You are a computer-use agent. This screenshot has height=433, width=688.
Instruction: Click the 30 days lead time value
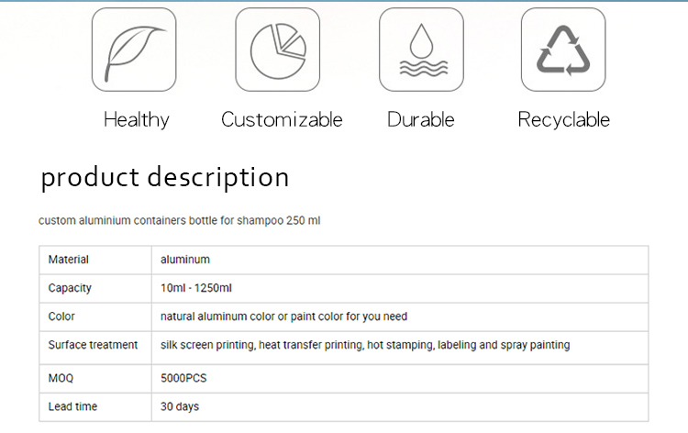[x=180, y=406]
